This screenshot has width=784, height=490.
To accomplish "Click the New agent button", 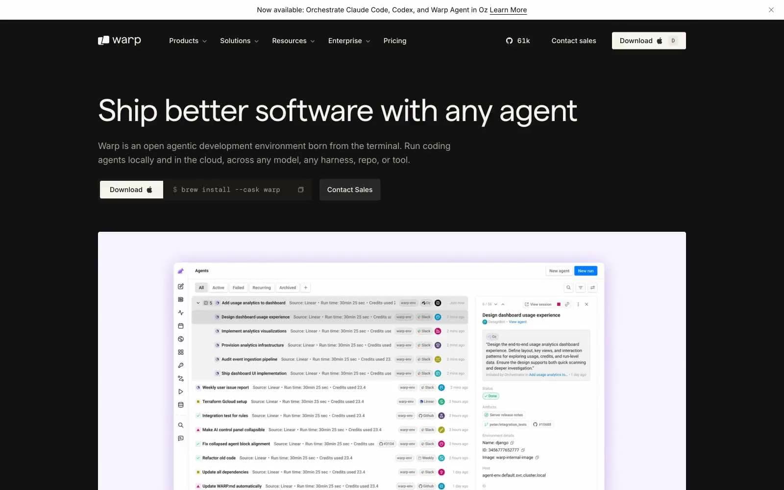I will coord(559,271).
